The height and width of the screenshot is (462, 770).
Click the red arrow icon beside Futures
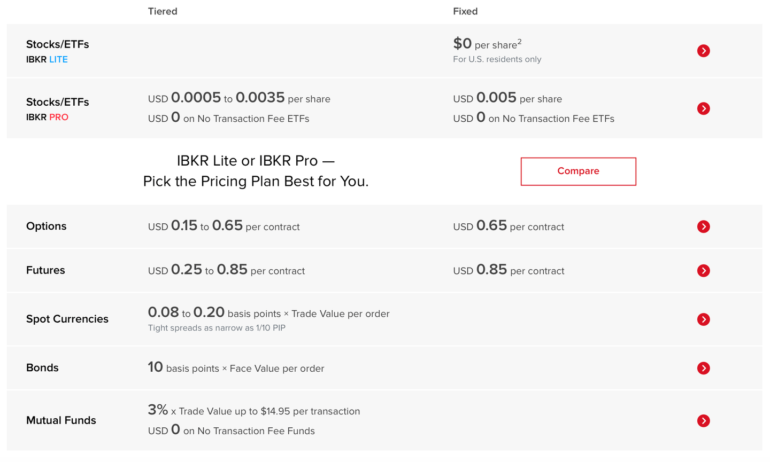point(703,271)
